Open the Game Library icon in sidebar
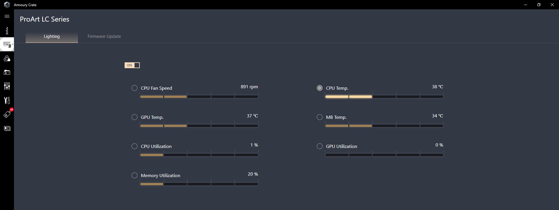The height and width of the screenshot is (210, 559). pos(7,72)
